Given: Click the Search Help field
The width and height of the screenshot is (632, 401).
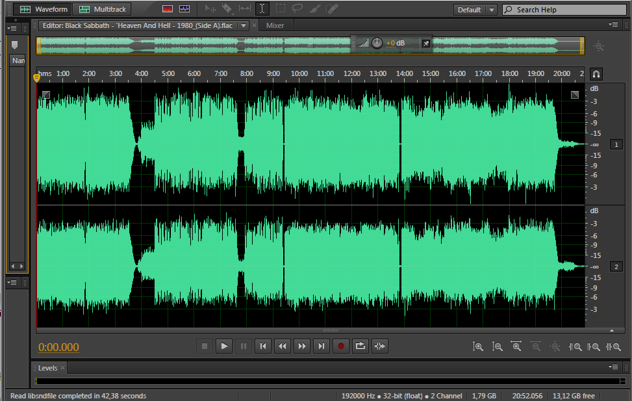Looking at the screenshot, I should pyautogui.click(x=564, y=10).
